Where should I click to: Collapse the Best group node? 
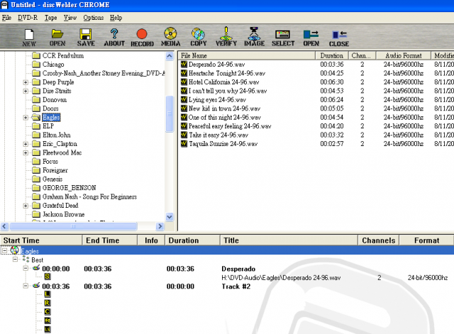click(x=16, y=260)
